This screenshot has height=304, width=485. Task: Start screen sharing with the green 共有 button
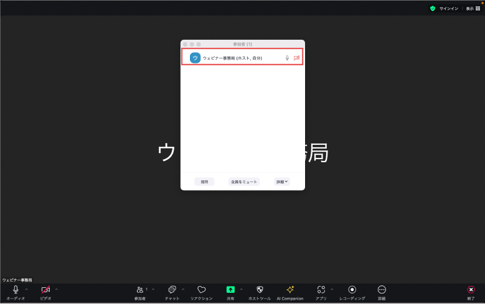(x=230, y=290)
